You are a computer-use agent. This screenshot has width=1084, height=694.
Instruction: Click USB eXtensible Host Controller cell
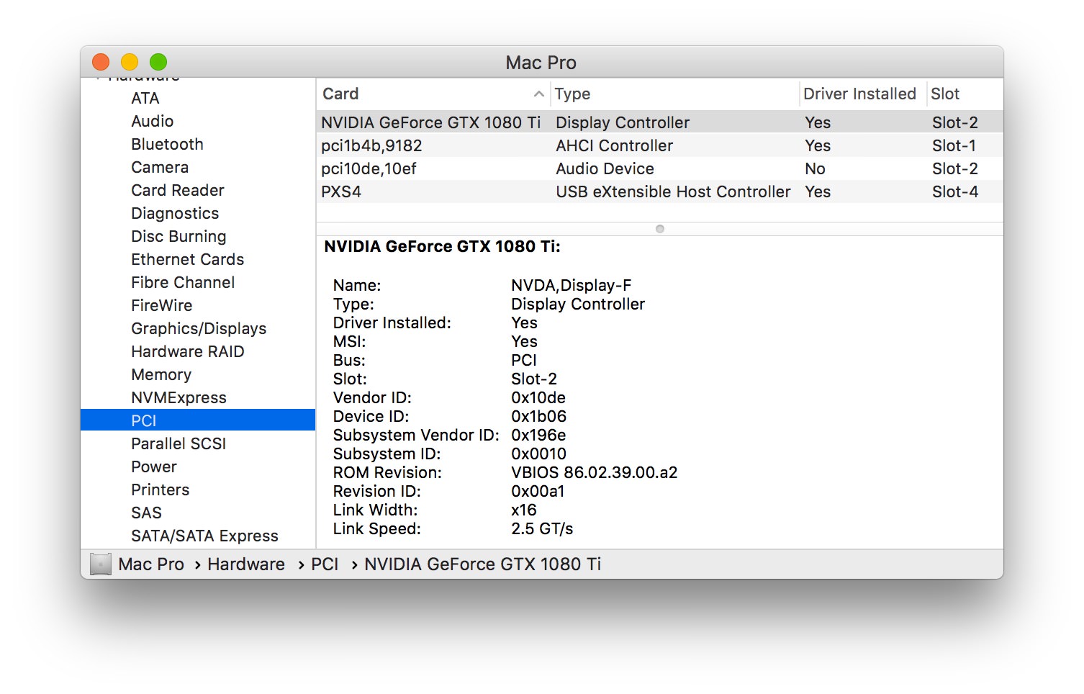point(673,191)
